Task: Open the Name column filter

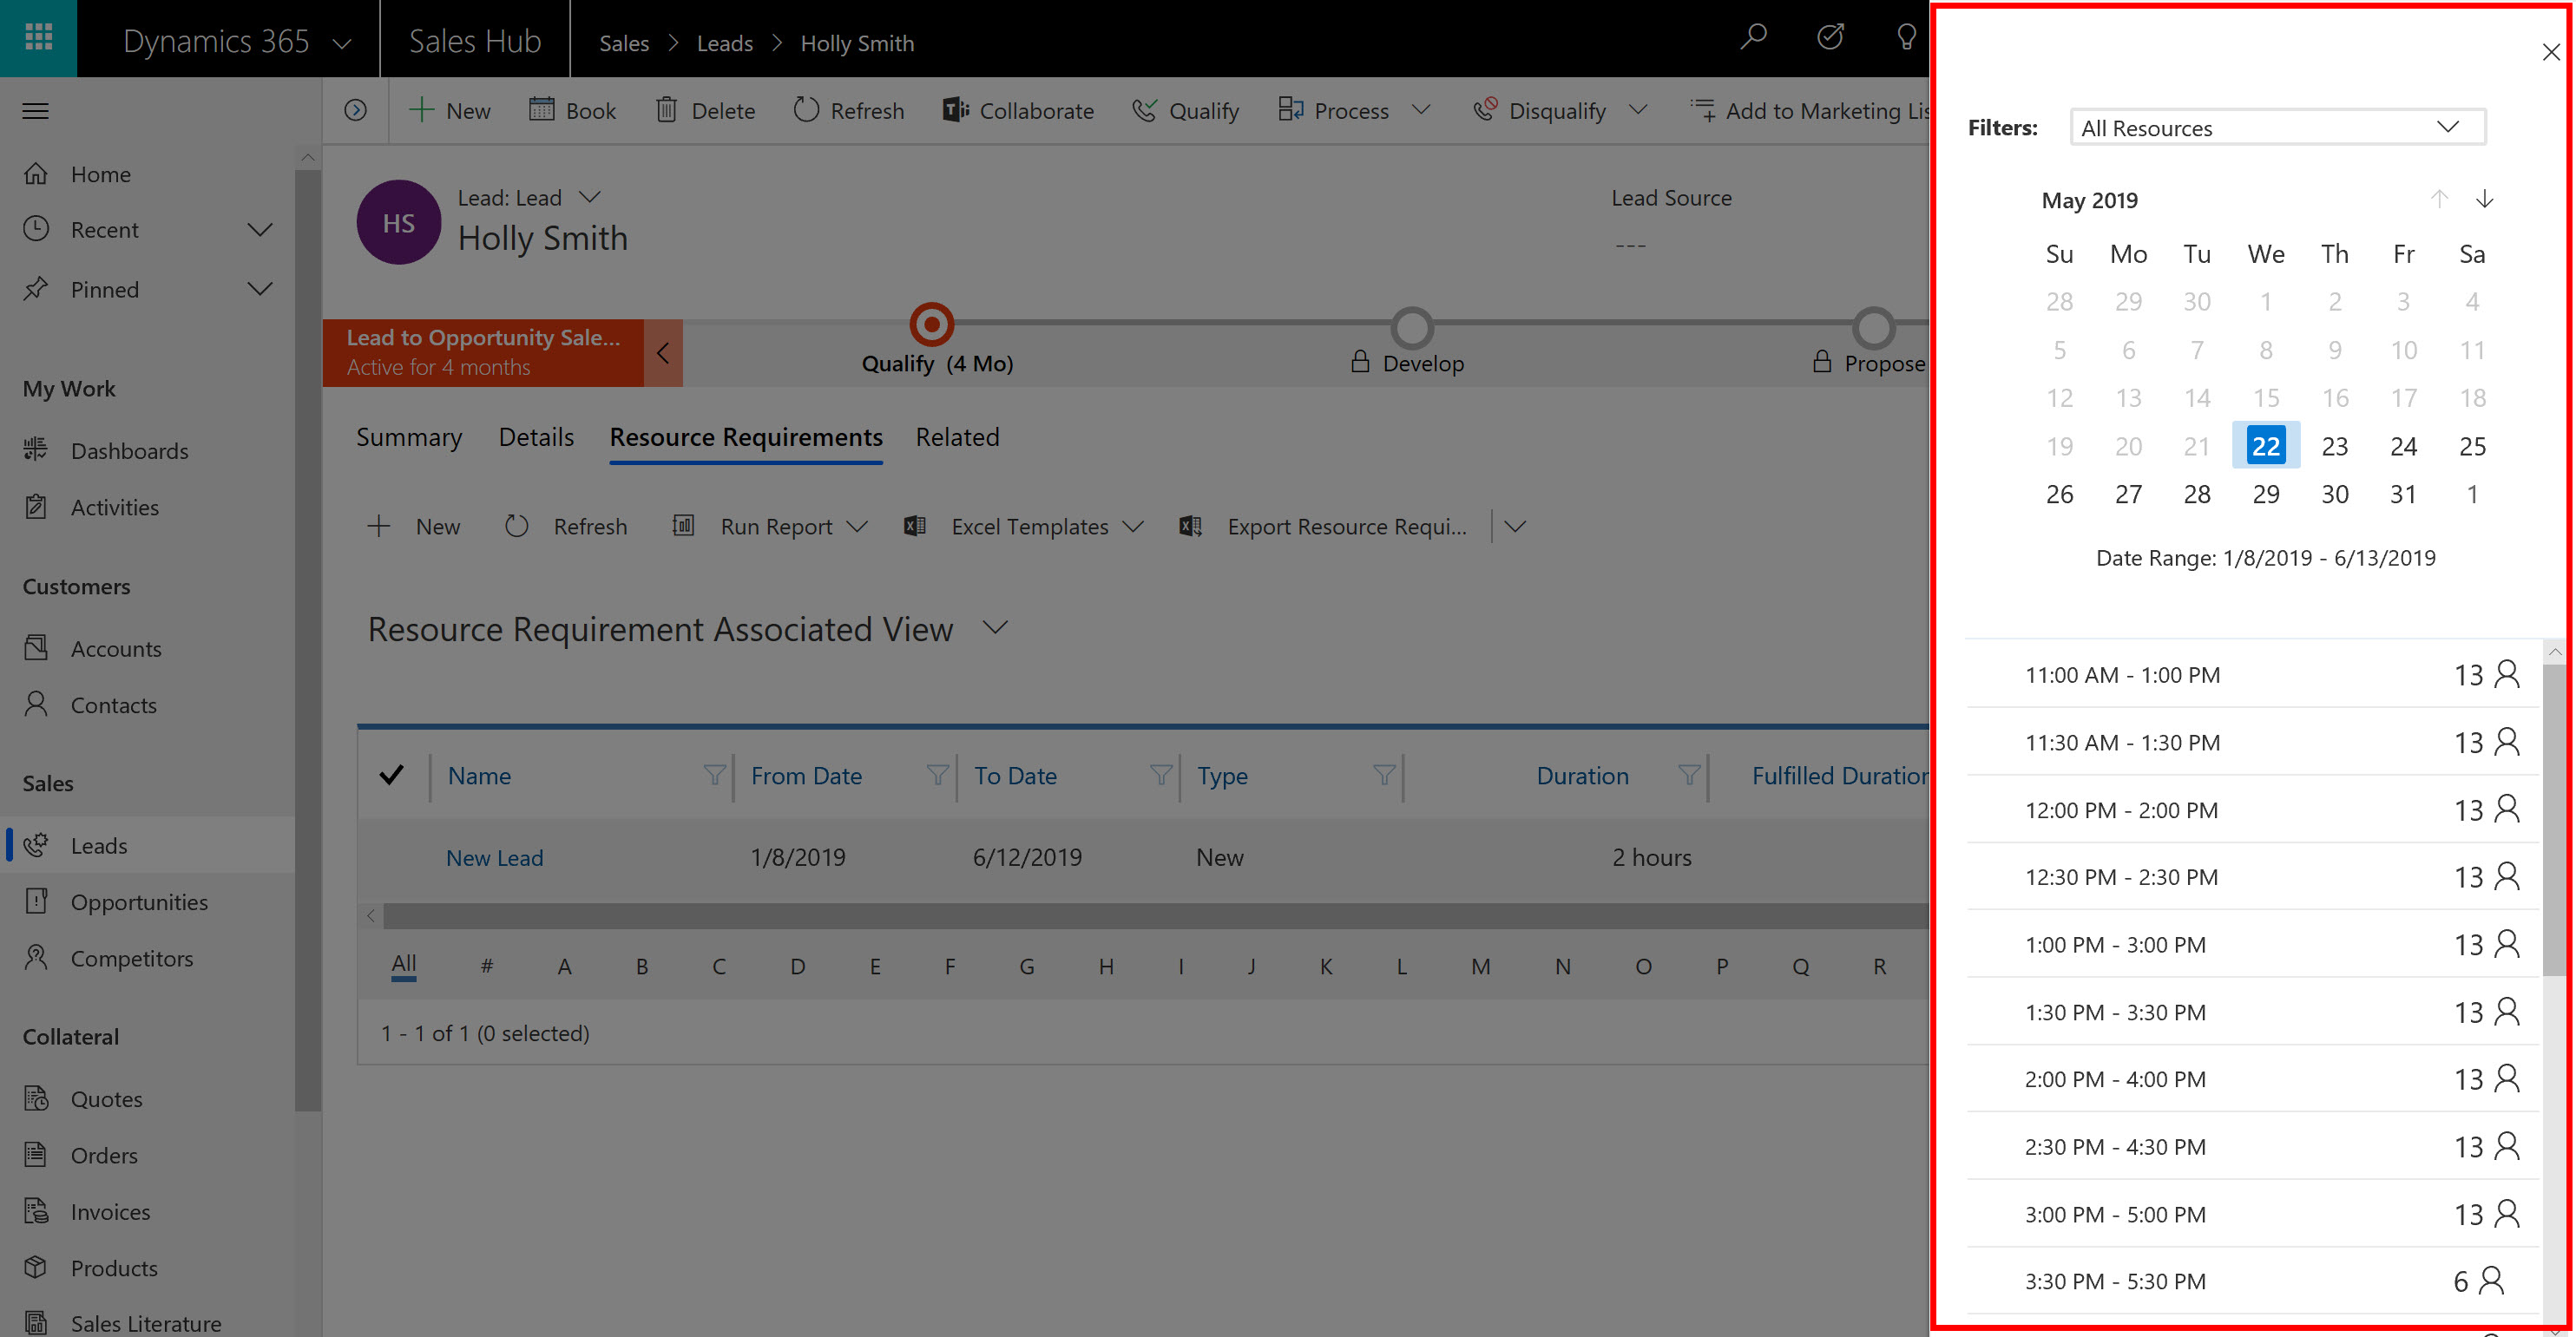Action: click(x=714, y=775)
